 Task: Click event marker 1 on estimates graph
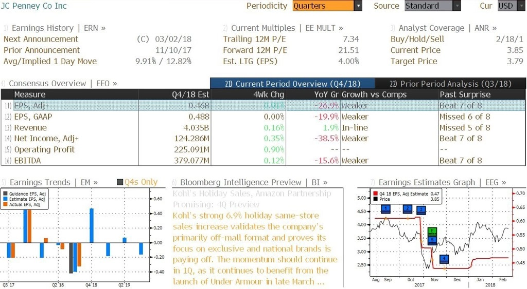coord(386,209)
